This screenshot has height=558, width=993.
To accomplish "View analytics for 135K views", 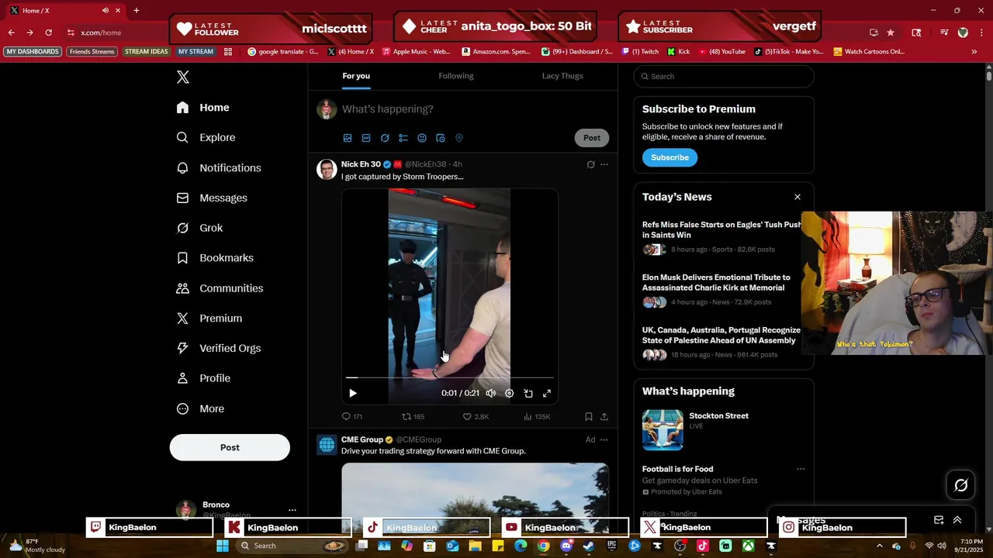I will coord(537,417).
